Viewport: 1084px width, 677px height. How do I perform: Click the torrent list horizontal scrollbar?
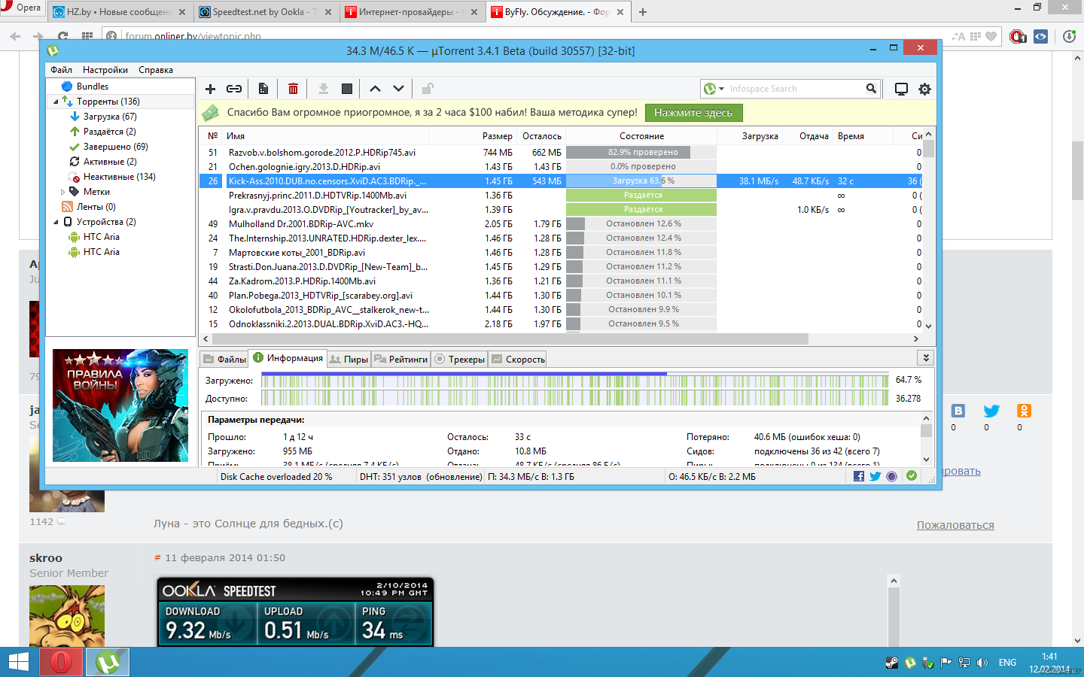(510, 339)
